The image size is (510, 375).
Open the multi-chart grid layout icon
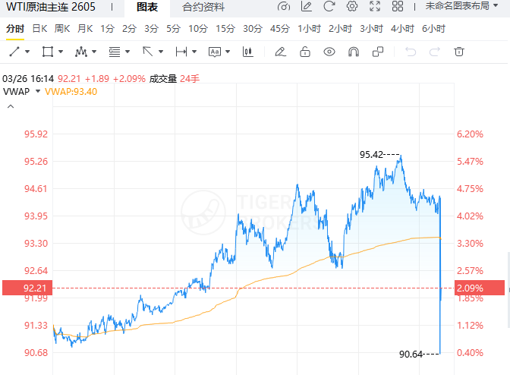(x=398, y=7)
